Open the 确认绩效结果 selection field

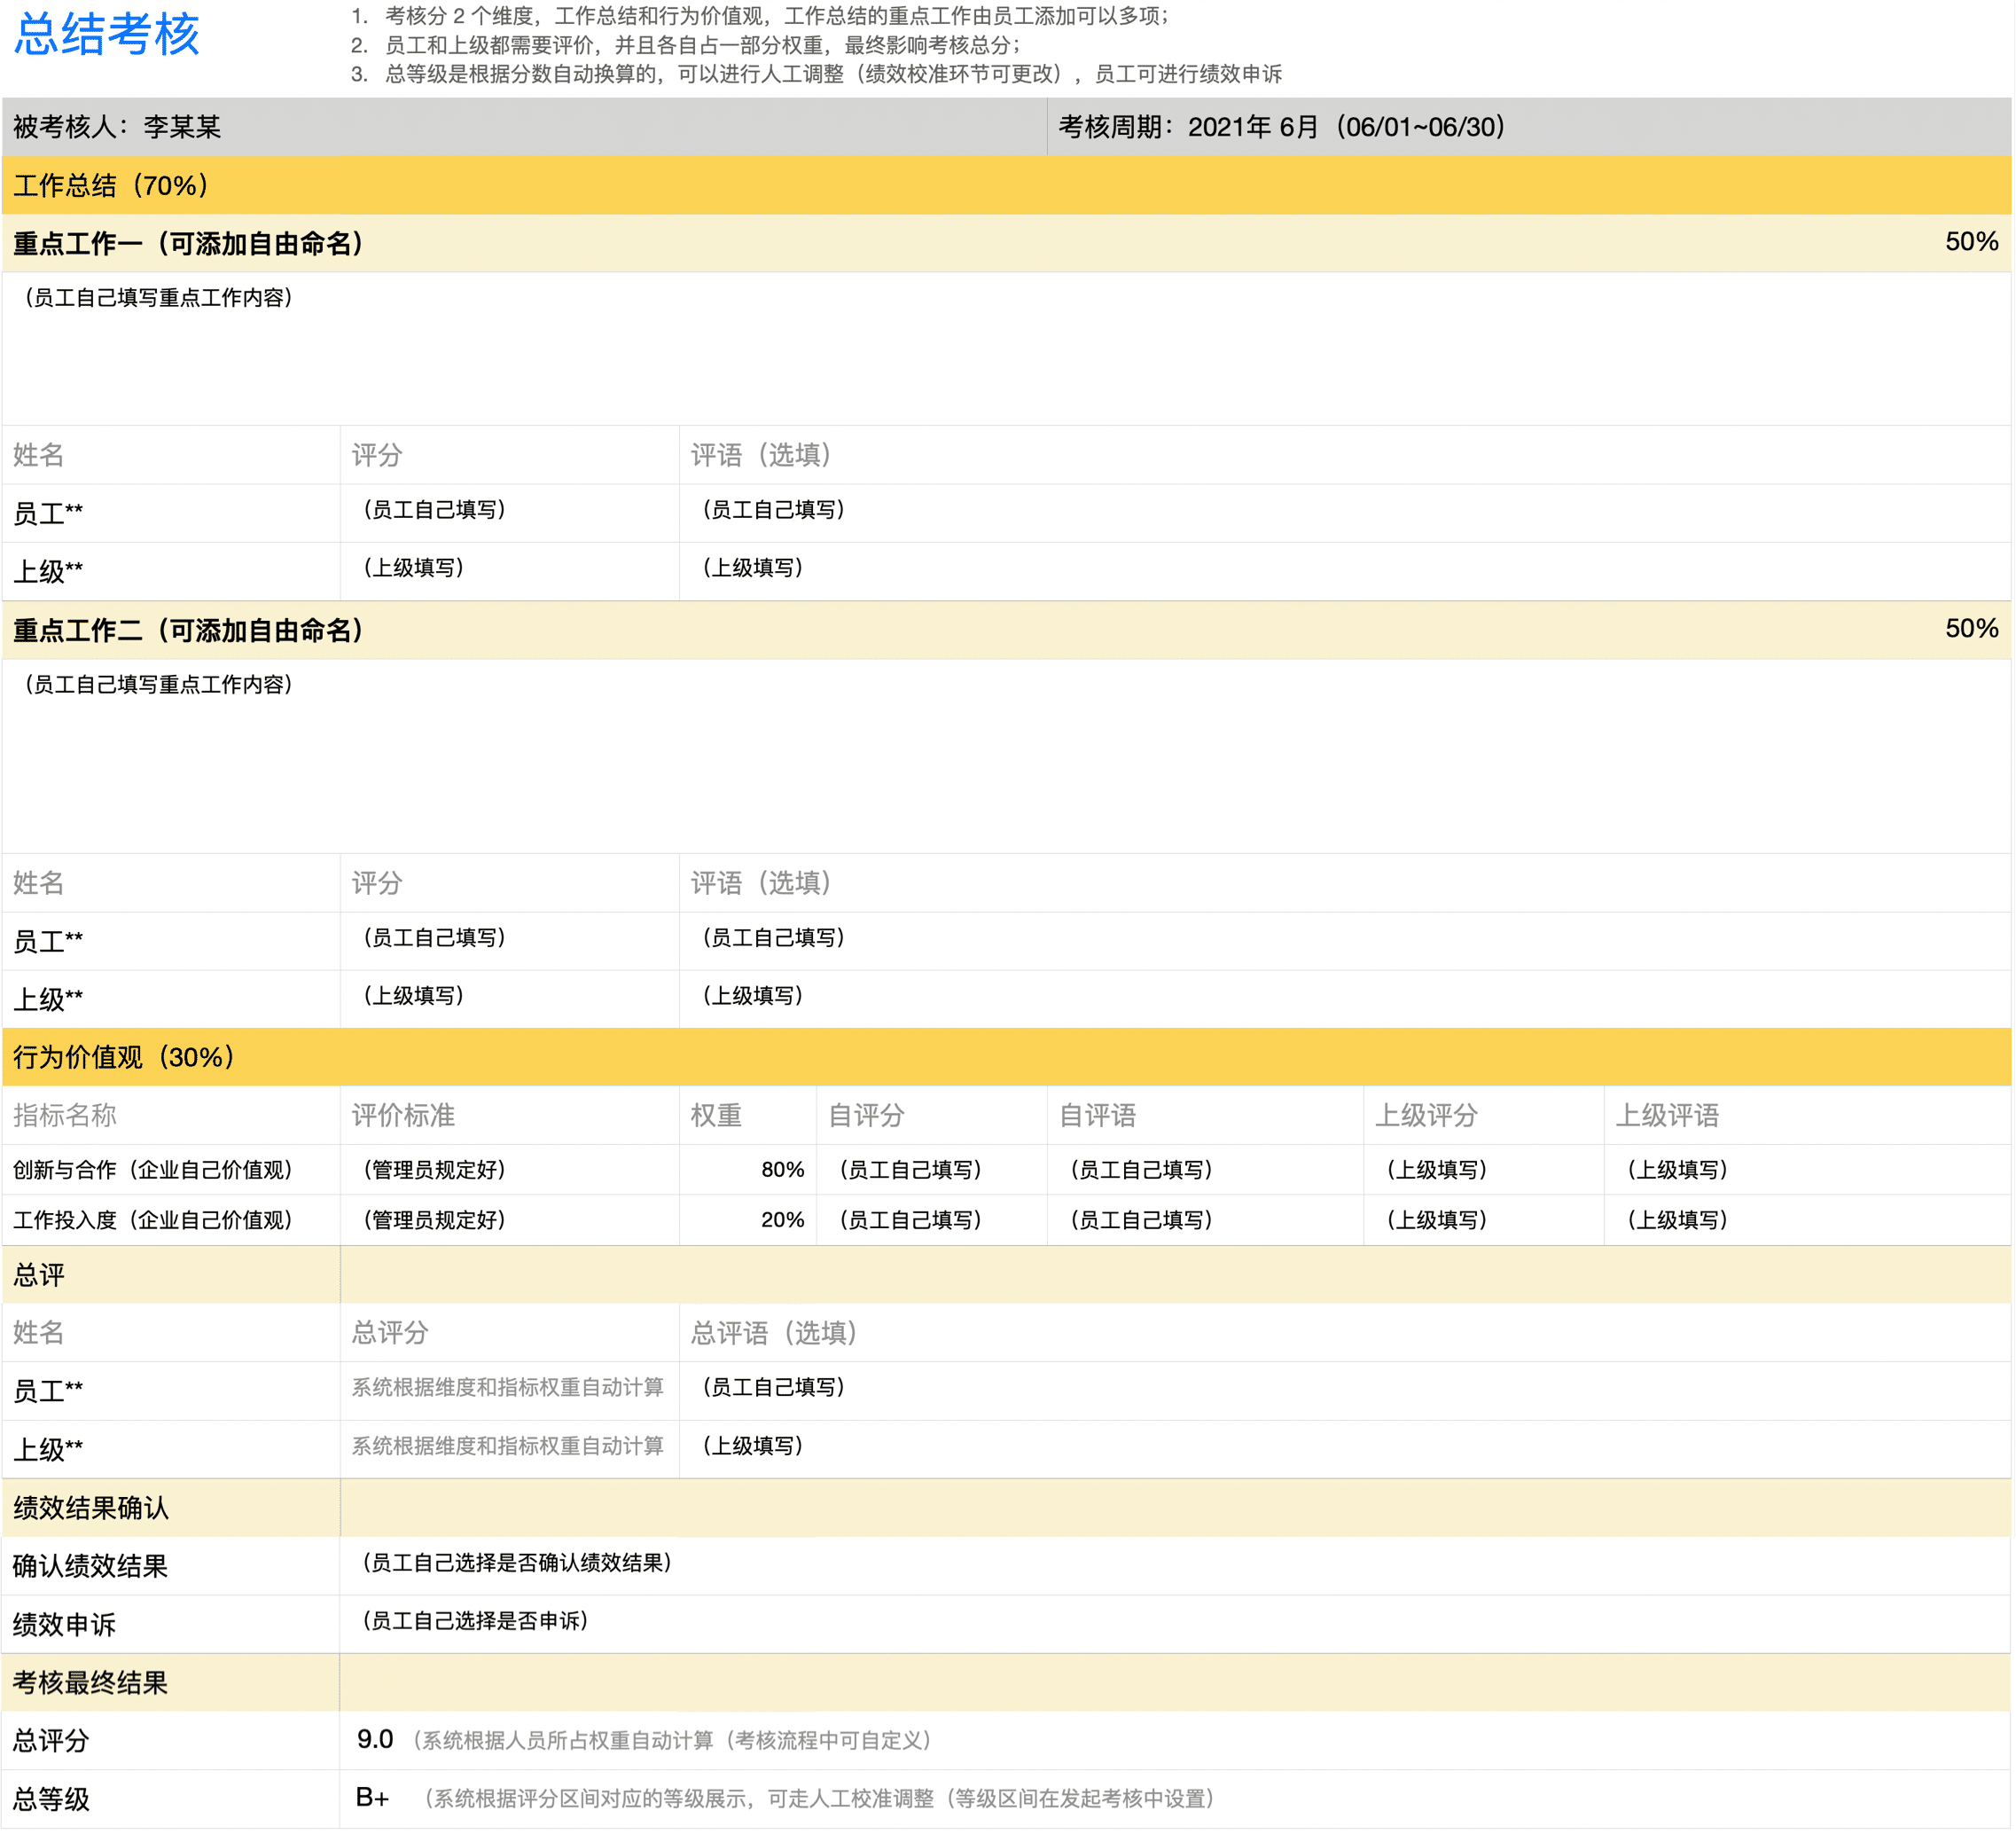pos(1175,1566)
